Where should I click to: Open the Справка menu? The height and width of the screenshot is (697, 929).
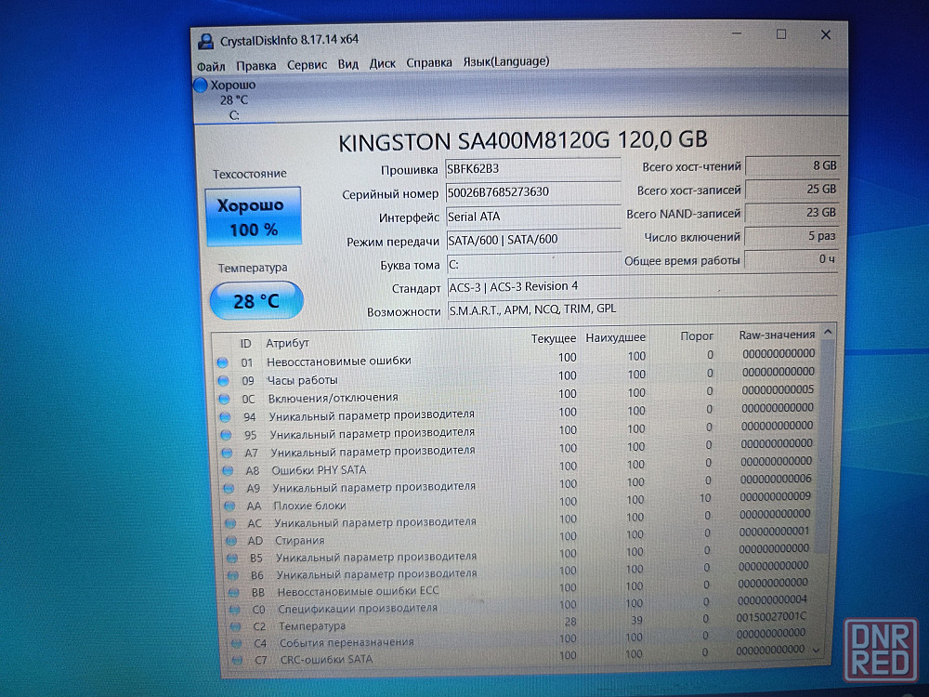point(429,62)
